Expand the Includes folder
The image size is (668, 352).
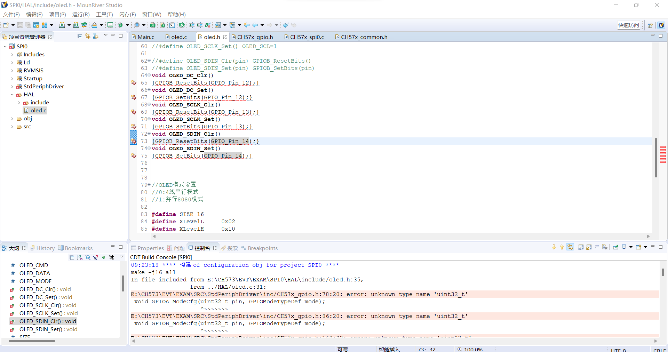[12, 54]
